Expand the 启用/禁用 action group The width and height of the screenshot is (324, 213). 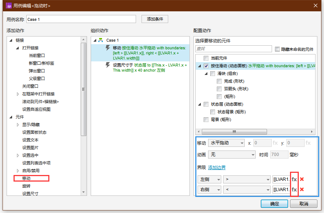pos(18,171)
